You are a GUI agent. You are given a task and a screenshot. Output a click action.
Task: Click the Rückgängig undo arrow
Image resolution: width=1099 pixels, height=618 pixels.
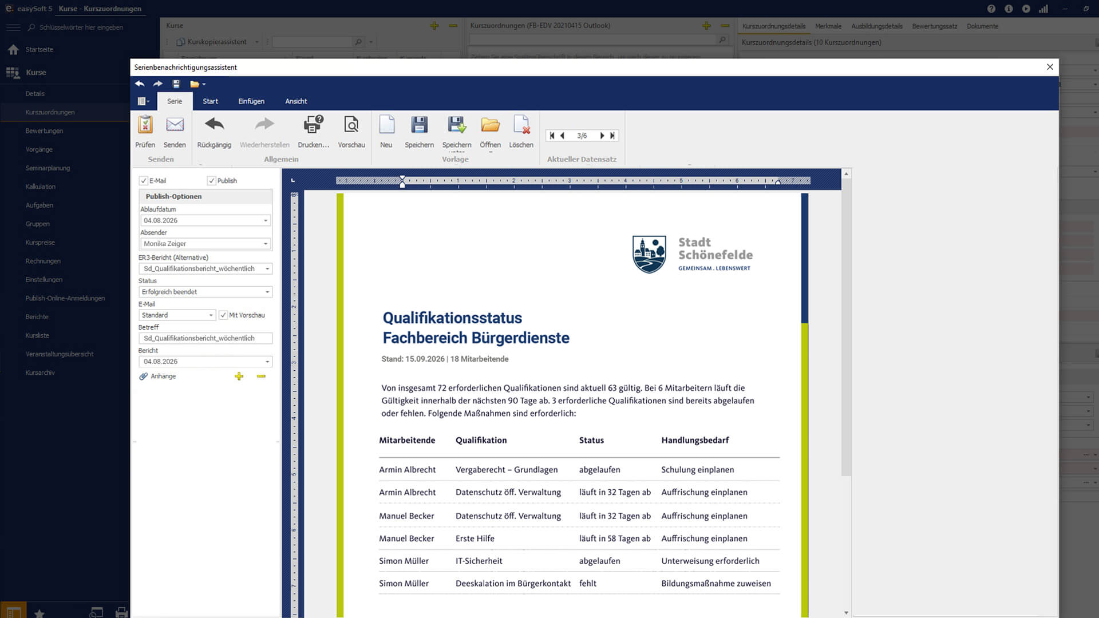pyautogui.click(x=214, y=124)
